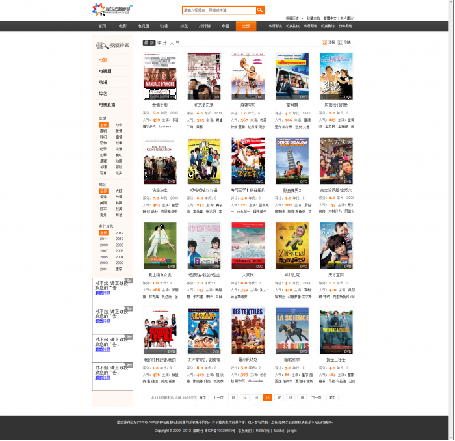Click the orange search magnifier button
Image resolution: width=455 pixels, height=441 pixels.
(x=260, y=10)
